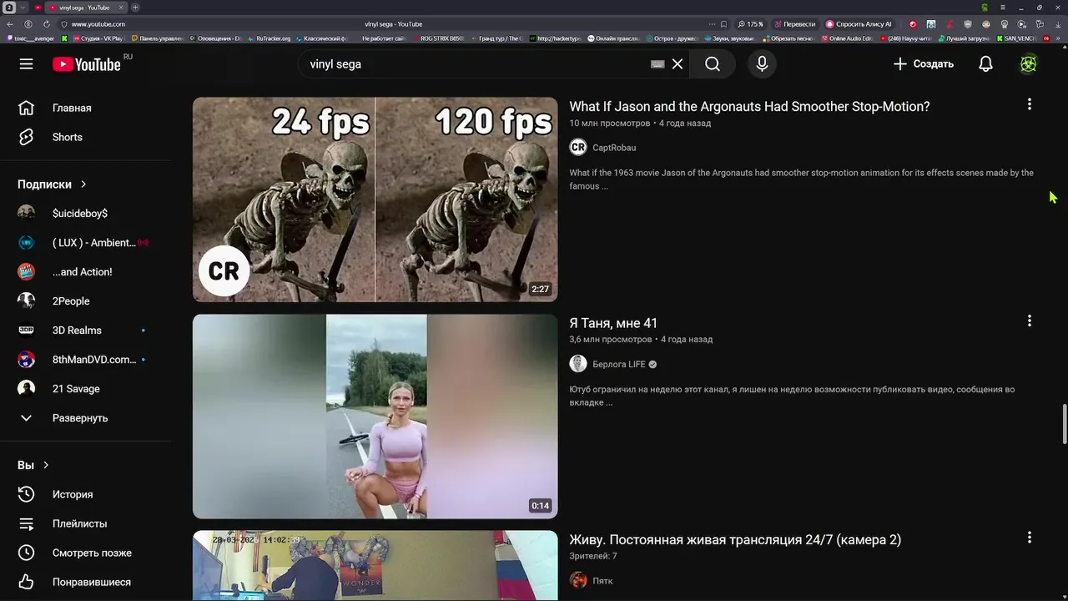Open the account avatar menu

tap(1029, 64)
